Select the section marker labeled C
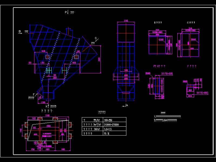The width and height of the screenshot is (216, 162). [96, 38]
